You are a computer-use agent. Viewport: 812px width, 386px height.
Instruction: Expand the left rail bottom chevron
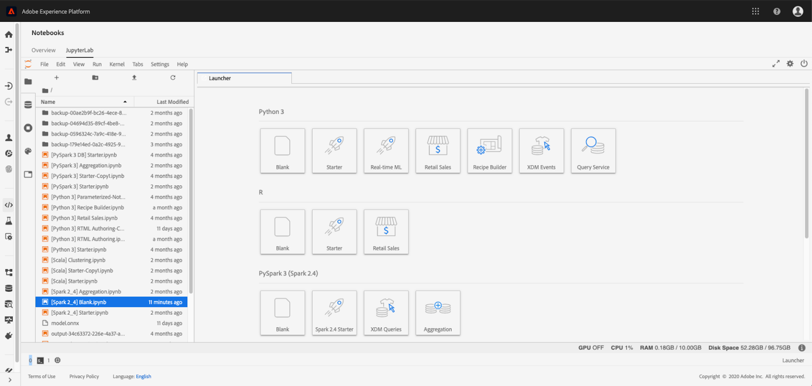10,380
